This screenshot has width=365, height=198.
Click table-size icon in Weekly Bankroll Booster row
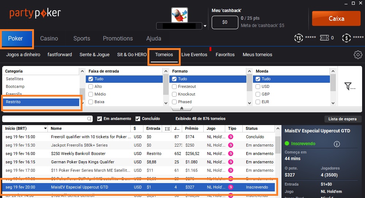coord(230,154)
